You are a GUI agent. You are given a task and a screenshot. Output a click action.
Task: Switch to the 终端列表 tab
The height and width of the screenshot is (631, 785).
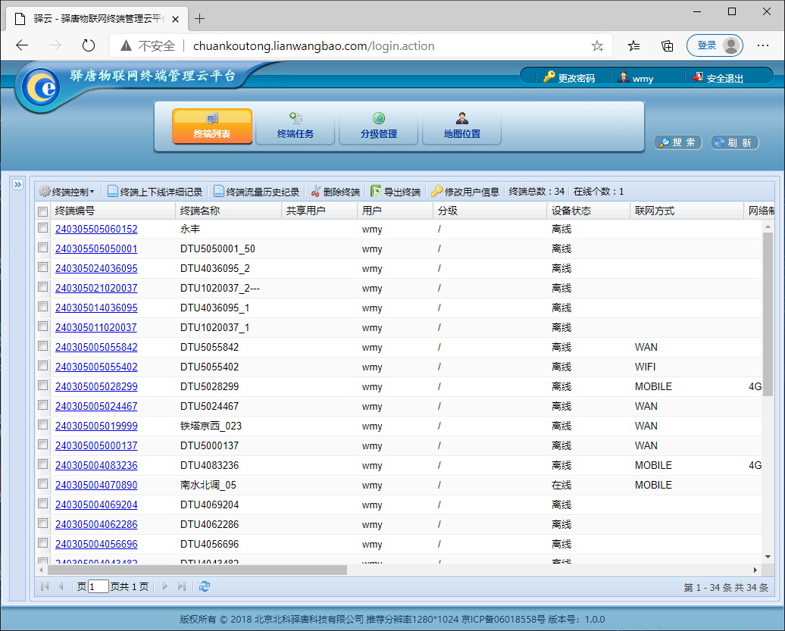coord(212,127)
